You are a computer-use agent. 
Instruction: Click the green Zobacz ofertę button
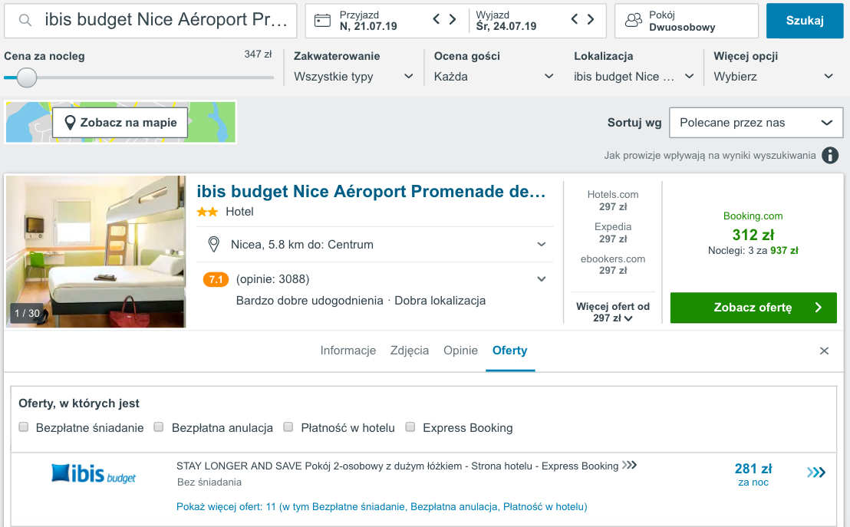coord(753,308)
